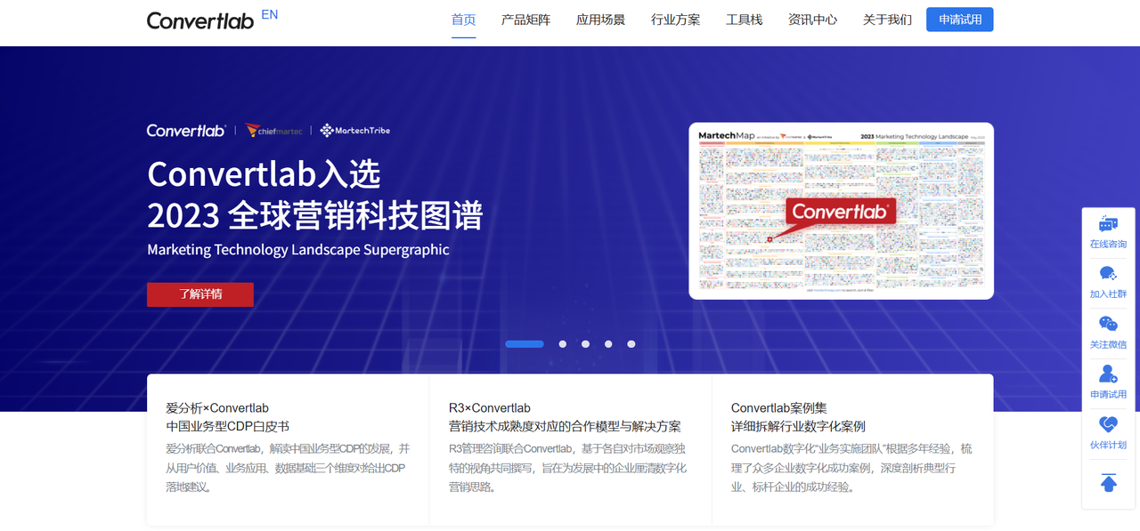This screenshot has height=531, width=1140.
Task: Click the MartechTribe logo in banner
Action: coord(355,130)
